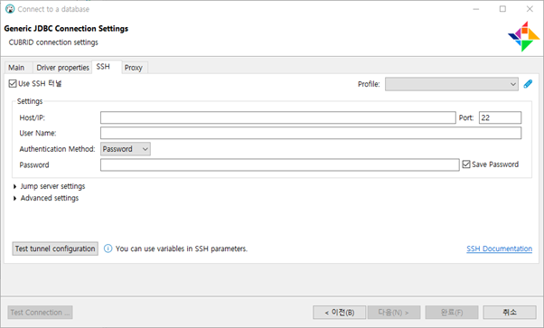Click the 완료(F) finish button
This screenshot has height=328, width=544.
452,313
